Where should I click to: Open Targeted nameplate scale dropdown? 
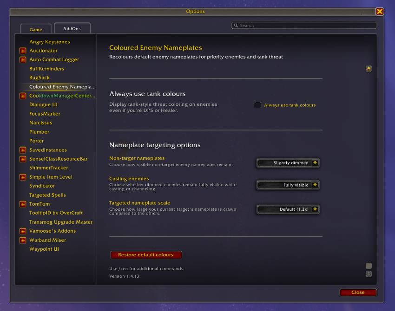[x=288, y=209]
